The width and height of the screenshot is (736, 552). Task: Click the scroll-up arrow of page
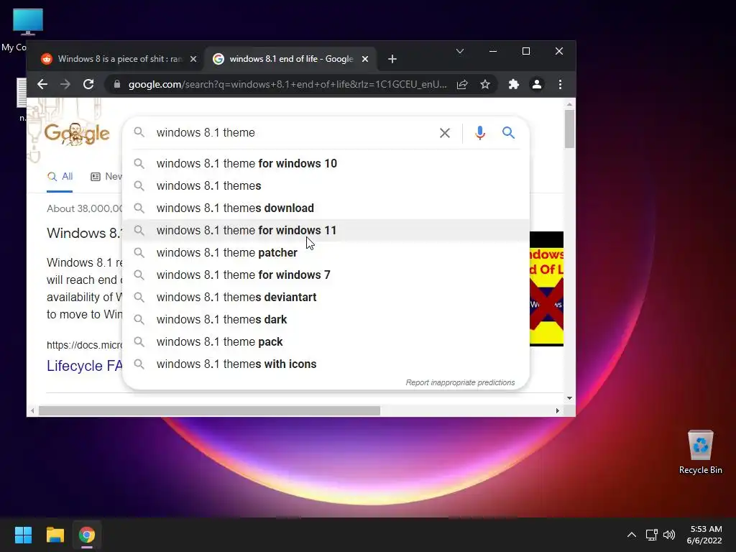[569, 104]
